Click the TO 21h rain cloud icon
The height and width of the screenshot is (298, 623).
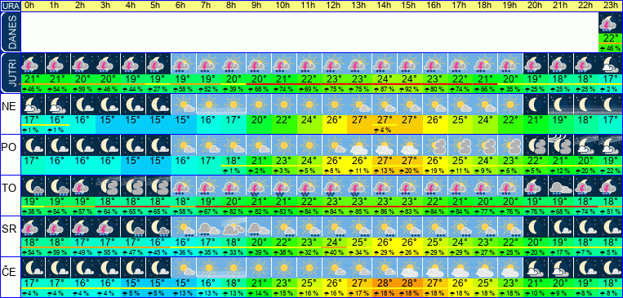561,186
